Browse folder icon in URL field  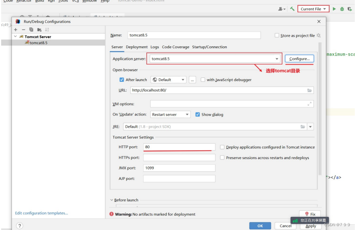pyautogui.click(x=309, y=90)
